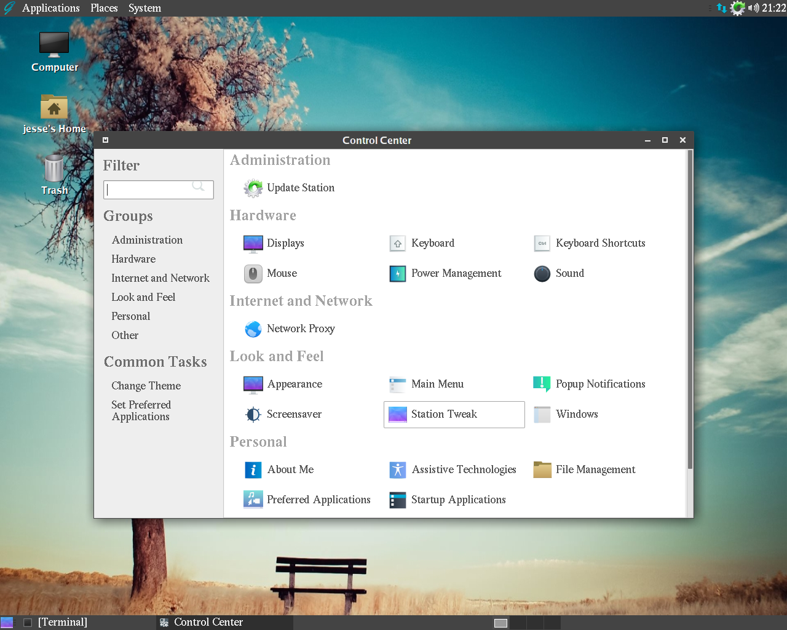Jump to Other group in sidebar

pyautogui.click(x=125, y=335)
